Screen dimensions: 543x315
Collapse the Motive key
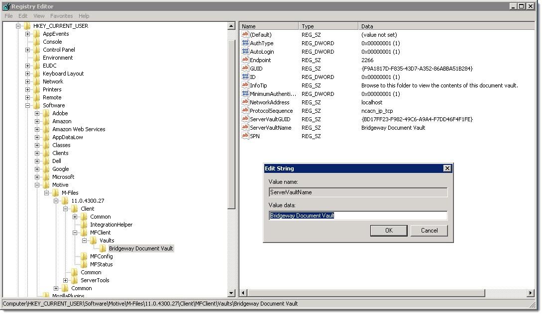(37, 185)
